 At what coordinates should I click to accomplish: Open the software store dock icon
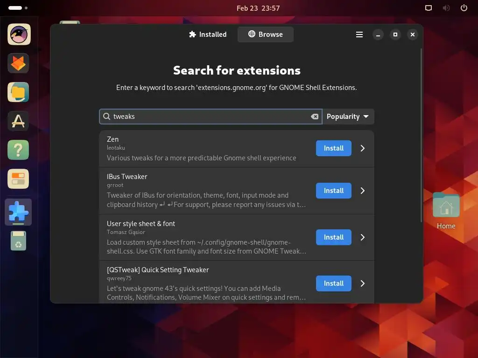pyautogui.click(x=18, y=121)
